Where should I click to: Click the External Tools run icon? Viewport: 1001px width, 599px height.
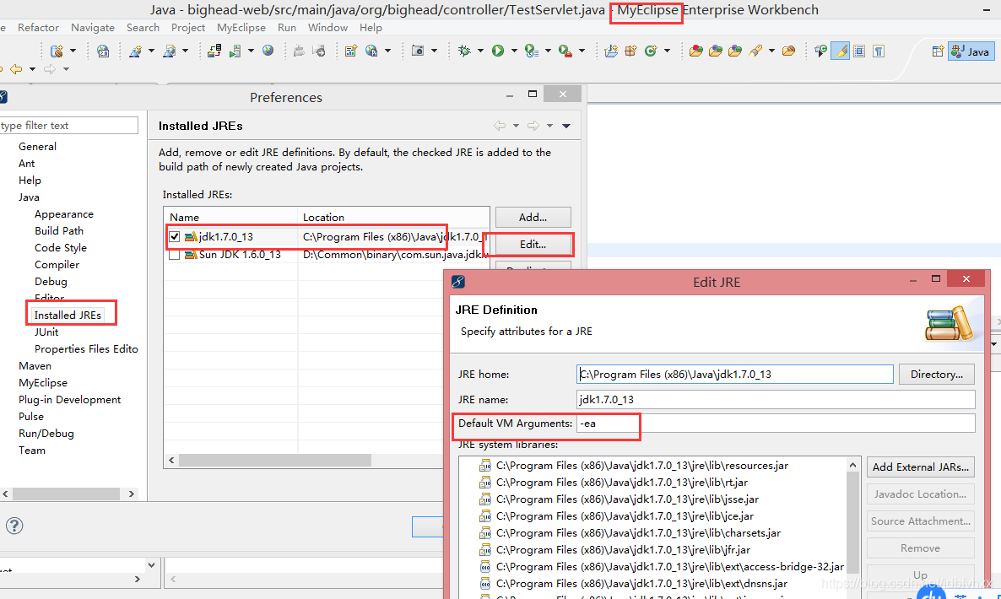click(x=565, y=51)
